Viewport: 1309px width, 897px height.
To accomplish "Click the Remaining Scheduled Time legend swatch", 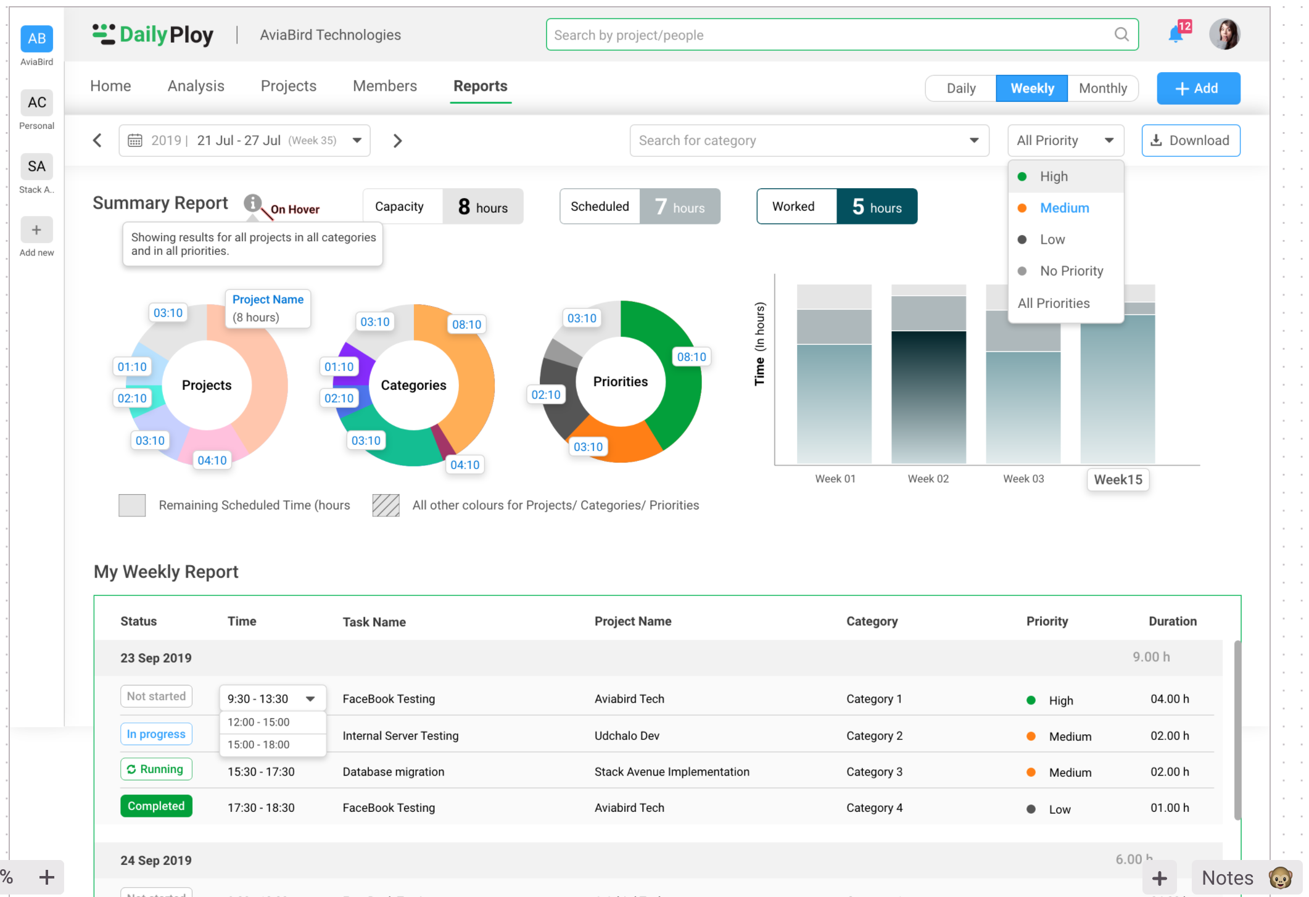I will tap(132, 505).
